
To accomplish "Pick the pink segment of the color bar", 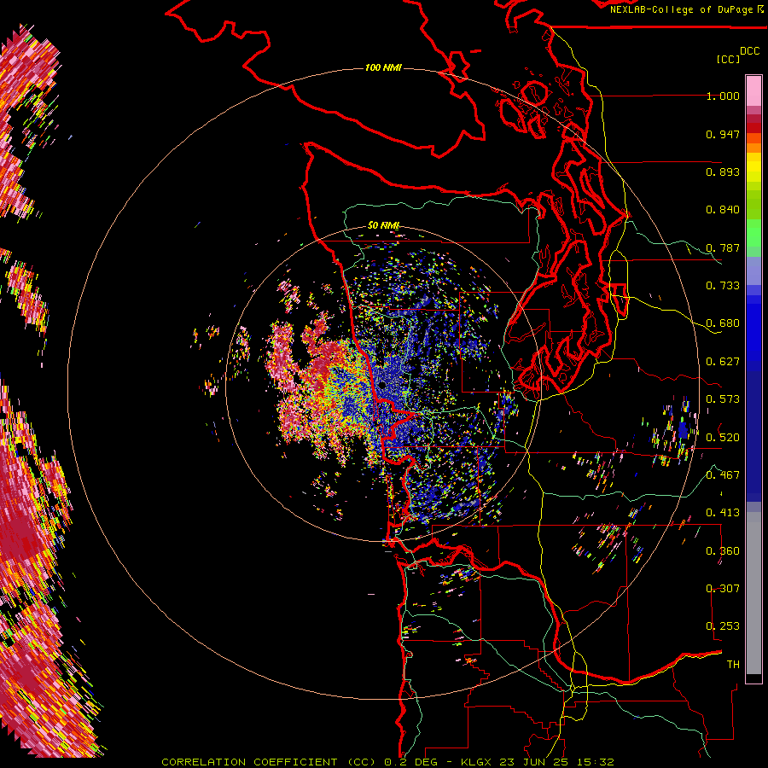I will click(x=753, y=90).
